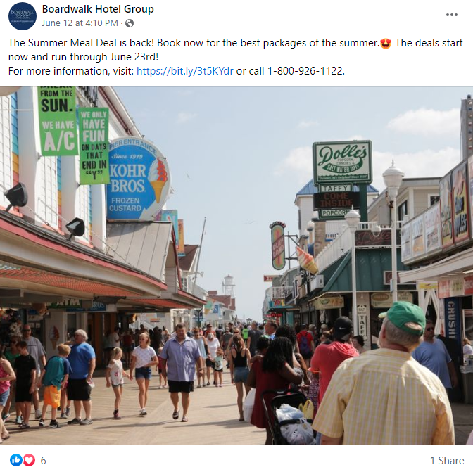Image resolution: width=473 pixels, height=472 pixels.
Task: Click the COME INSIDE LED sign in photo
Action: coord(336,200)
